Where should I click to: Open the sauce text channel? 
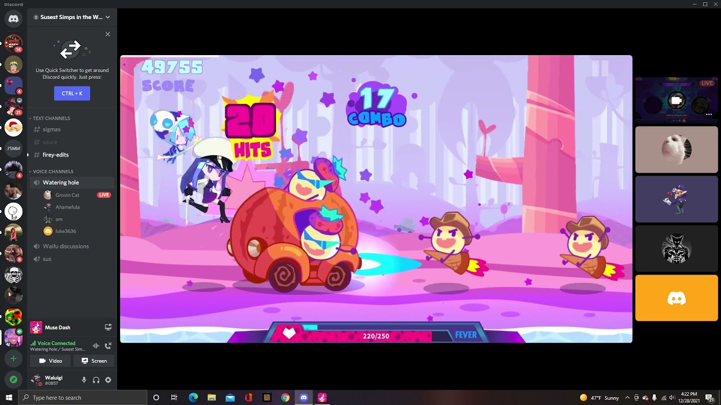click(72, 142)
